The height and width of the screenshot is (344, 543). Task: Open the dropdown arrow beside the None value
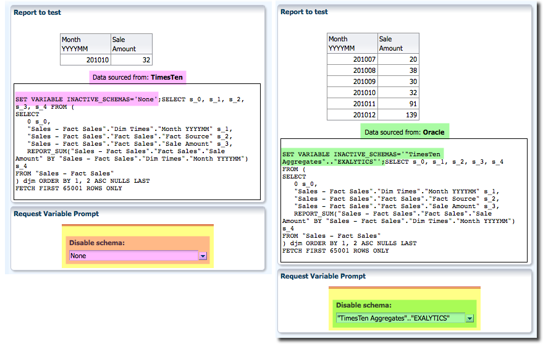[x=202, y=256]
